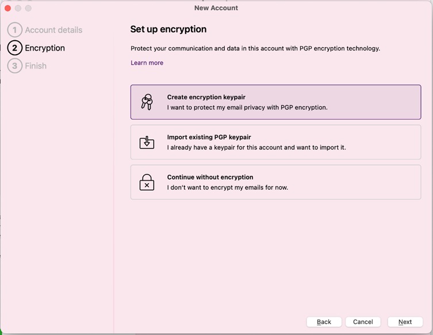Open the Learn more link

(x=147, y=63)
